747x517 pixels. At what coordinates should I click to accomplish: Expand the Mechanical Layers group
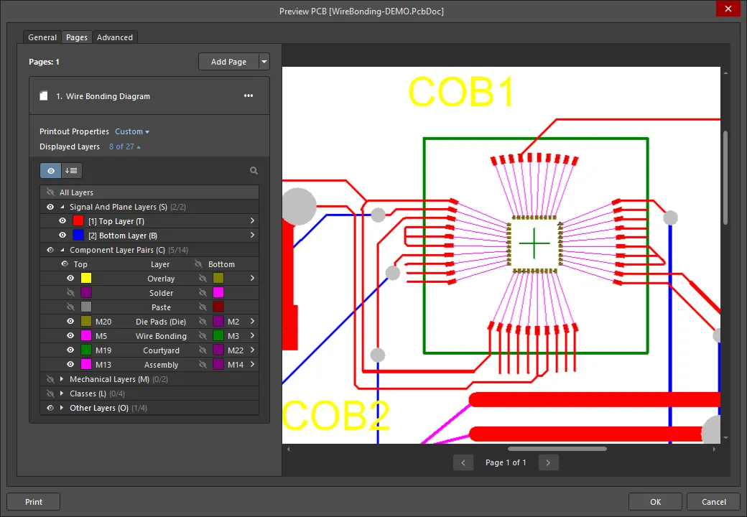pos(62,379)
